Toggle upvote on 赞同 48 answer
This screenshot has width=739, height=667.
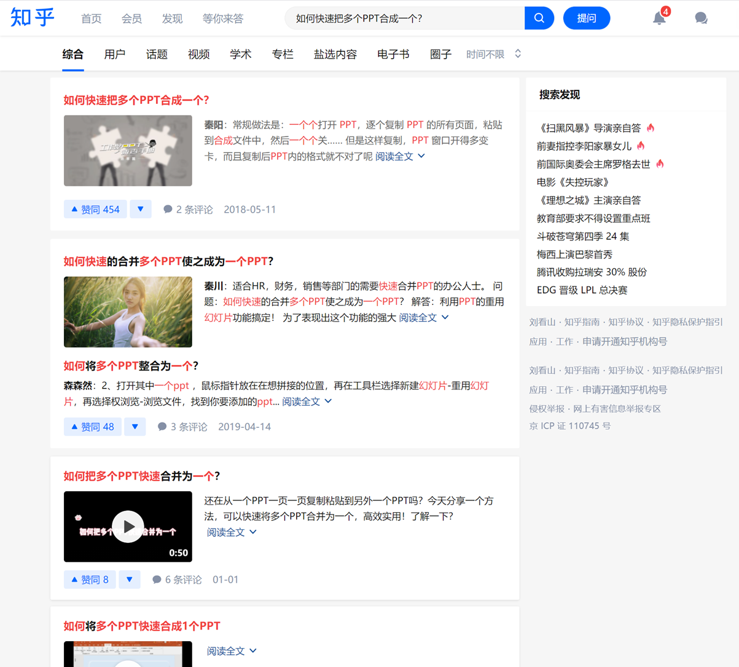click(93, 427)
